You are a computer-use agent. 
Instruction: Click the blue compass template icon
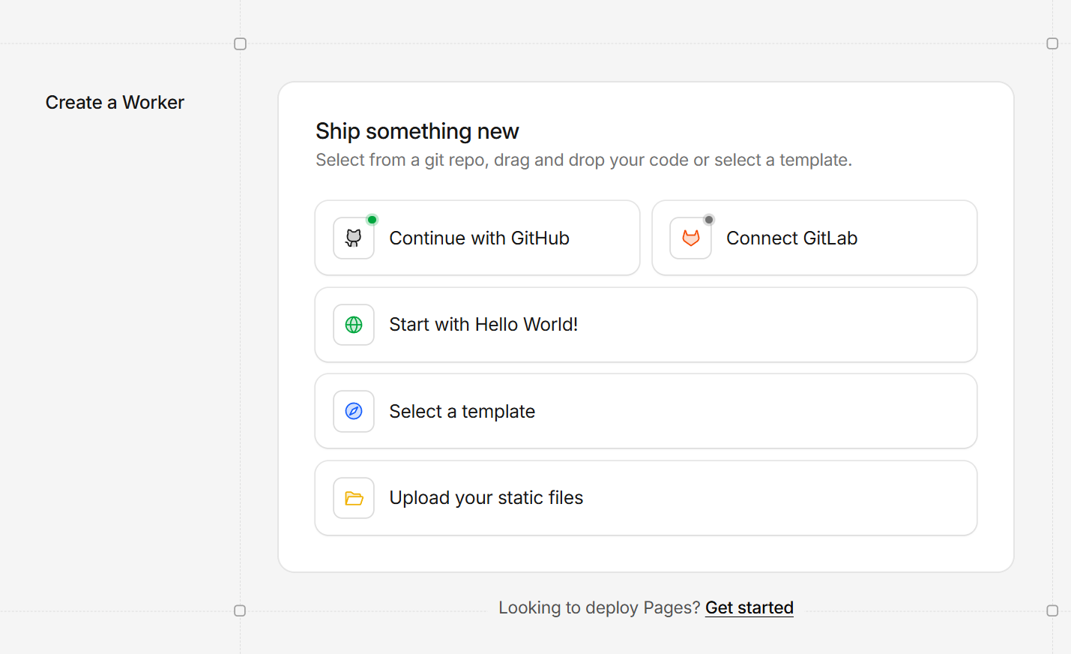[x=354, y=411]
